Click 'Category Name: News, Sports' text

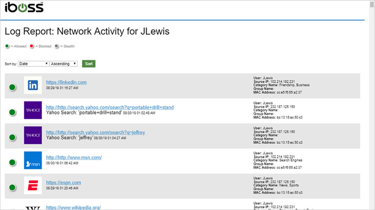(276, 185)
